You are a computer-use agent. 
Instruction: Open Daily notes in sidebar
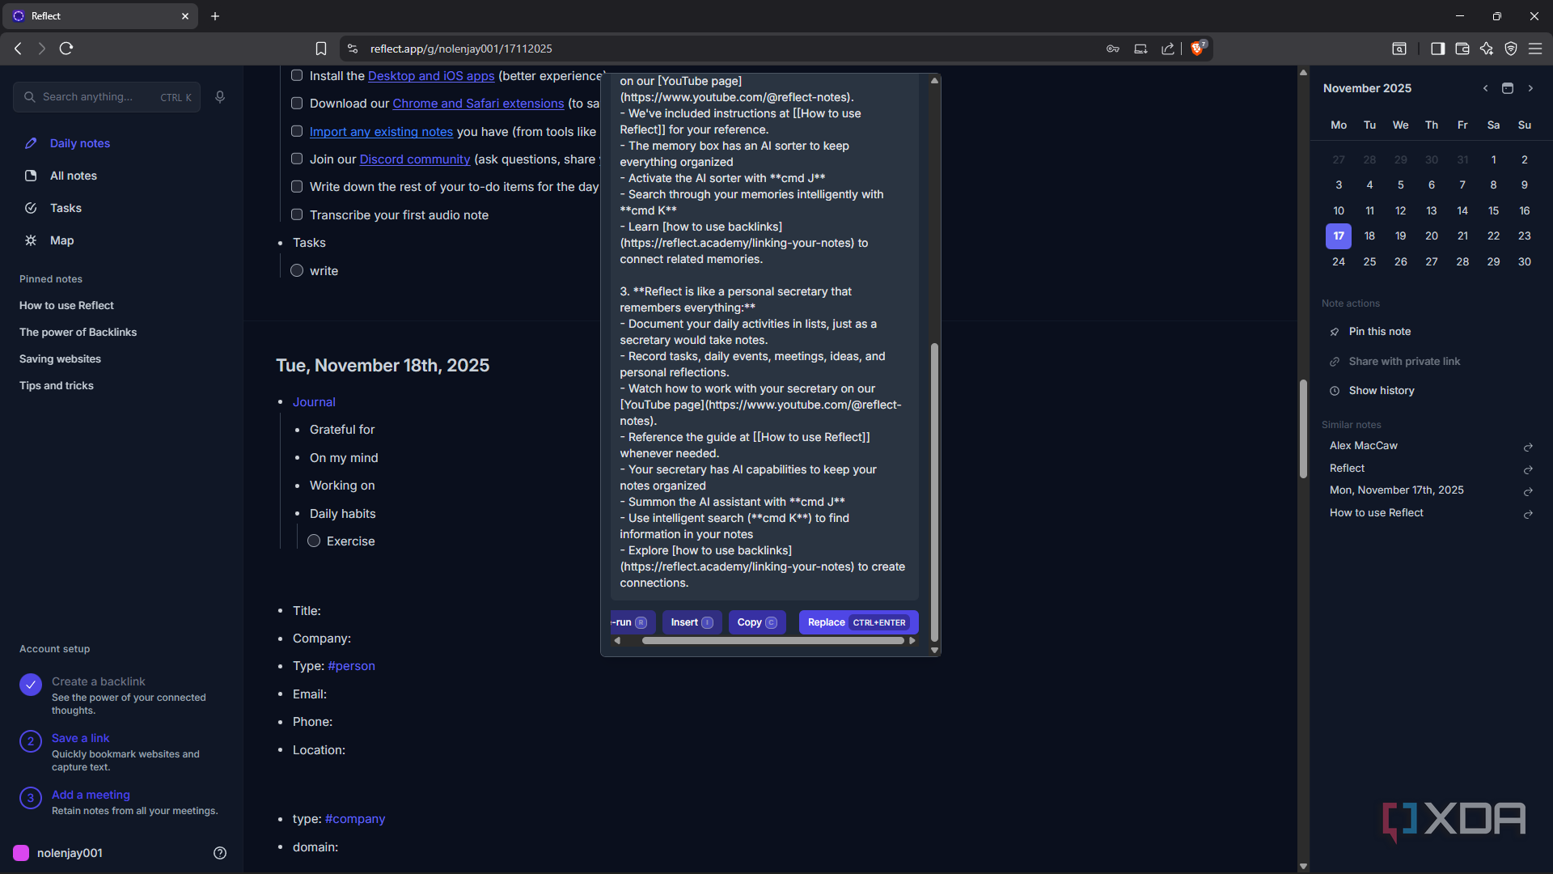click(79, 143)
